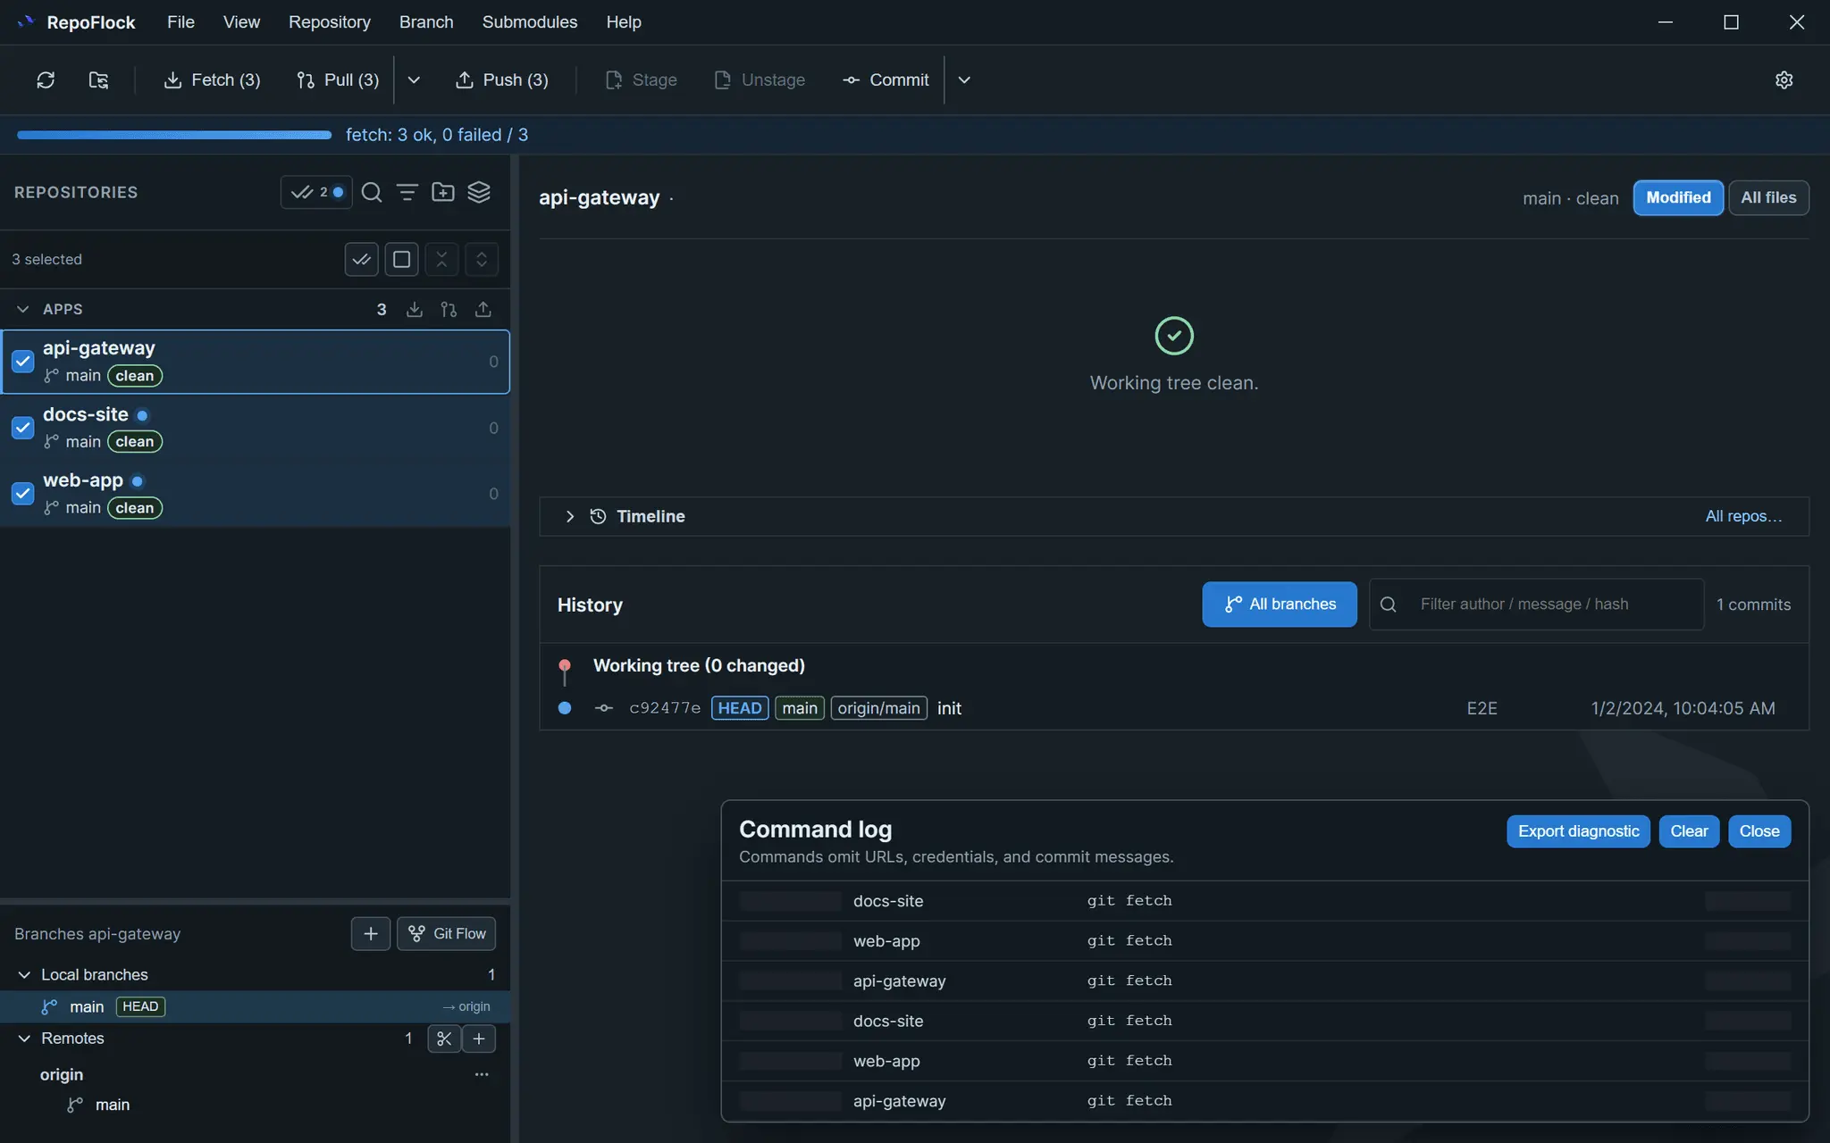This screenshot has width=1830, height=1143.
Task: Click the All repos… link
Action: (1743, 516)
